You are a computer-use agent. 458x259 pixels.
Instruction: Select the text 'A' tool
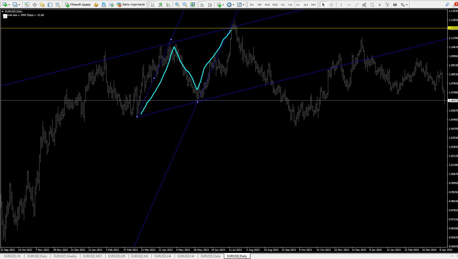[x=380, y=5]
